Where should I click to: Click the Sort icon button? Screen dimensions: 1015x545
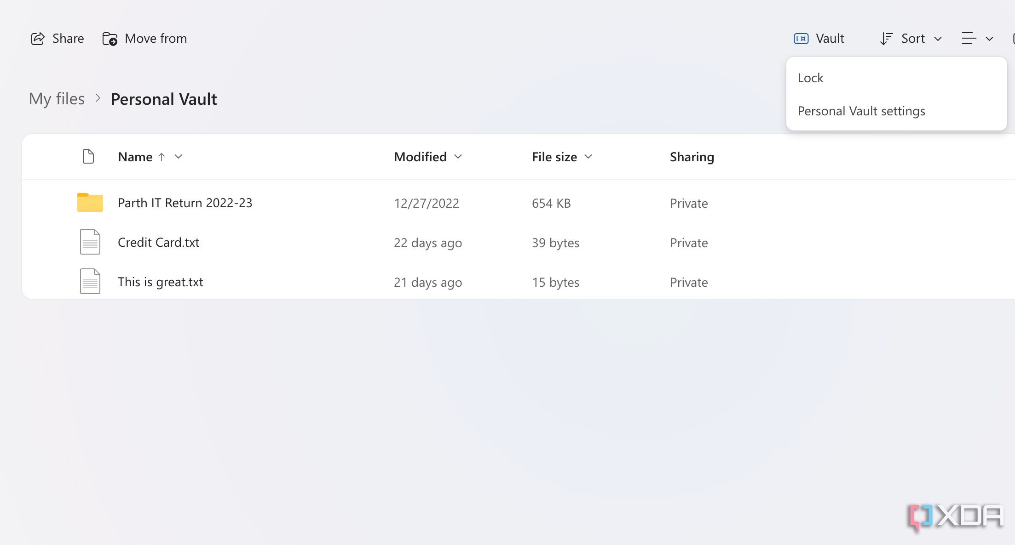(x=885, y=38)
